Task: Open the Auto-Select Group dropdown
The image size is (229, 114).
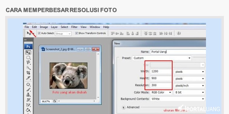Action: (63, 33)
